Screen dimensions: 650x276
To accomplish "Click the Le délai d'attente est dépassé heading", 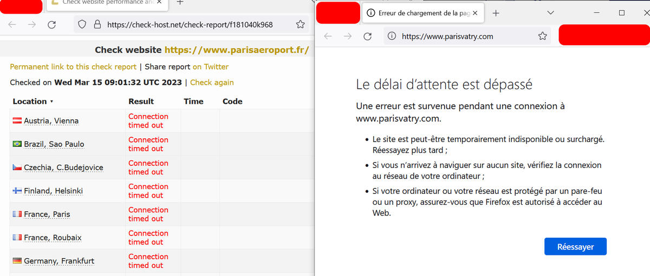I will coord(444,84).
